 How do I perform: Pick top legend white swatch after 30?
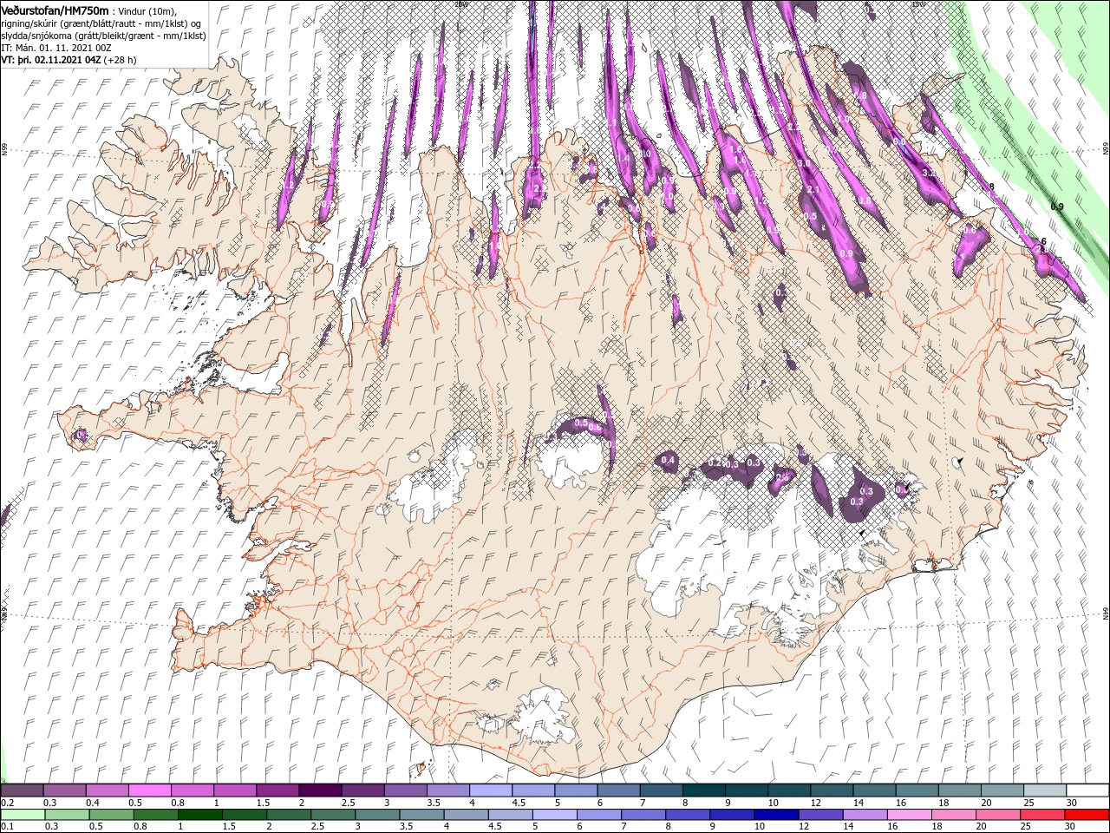click(x=1088, y=790)
